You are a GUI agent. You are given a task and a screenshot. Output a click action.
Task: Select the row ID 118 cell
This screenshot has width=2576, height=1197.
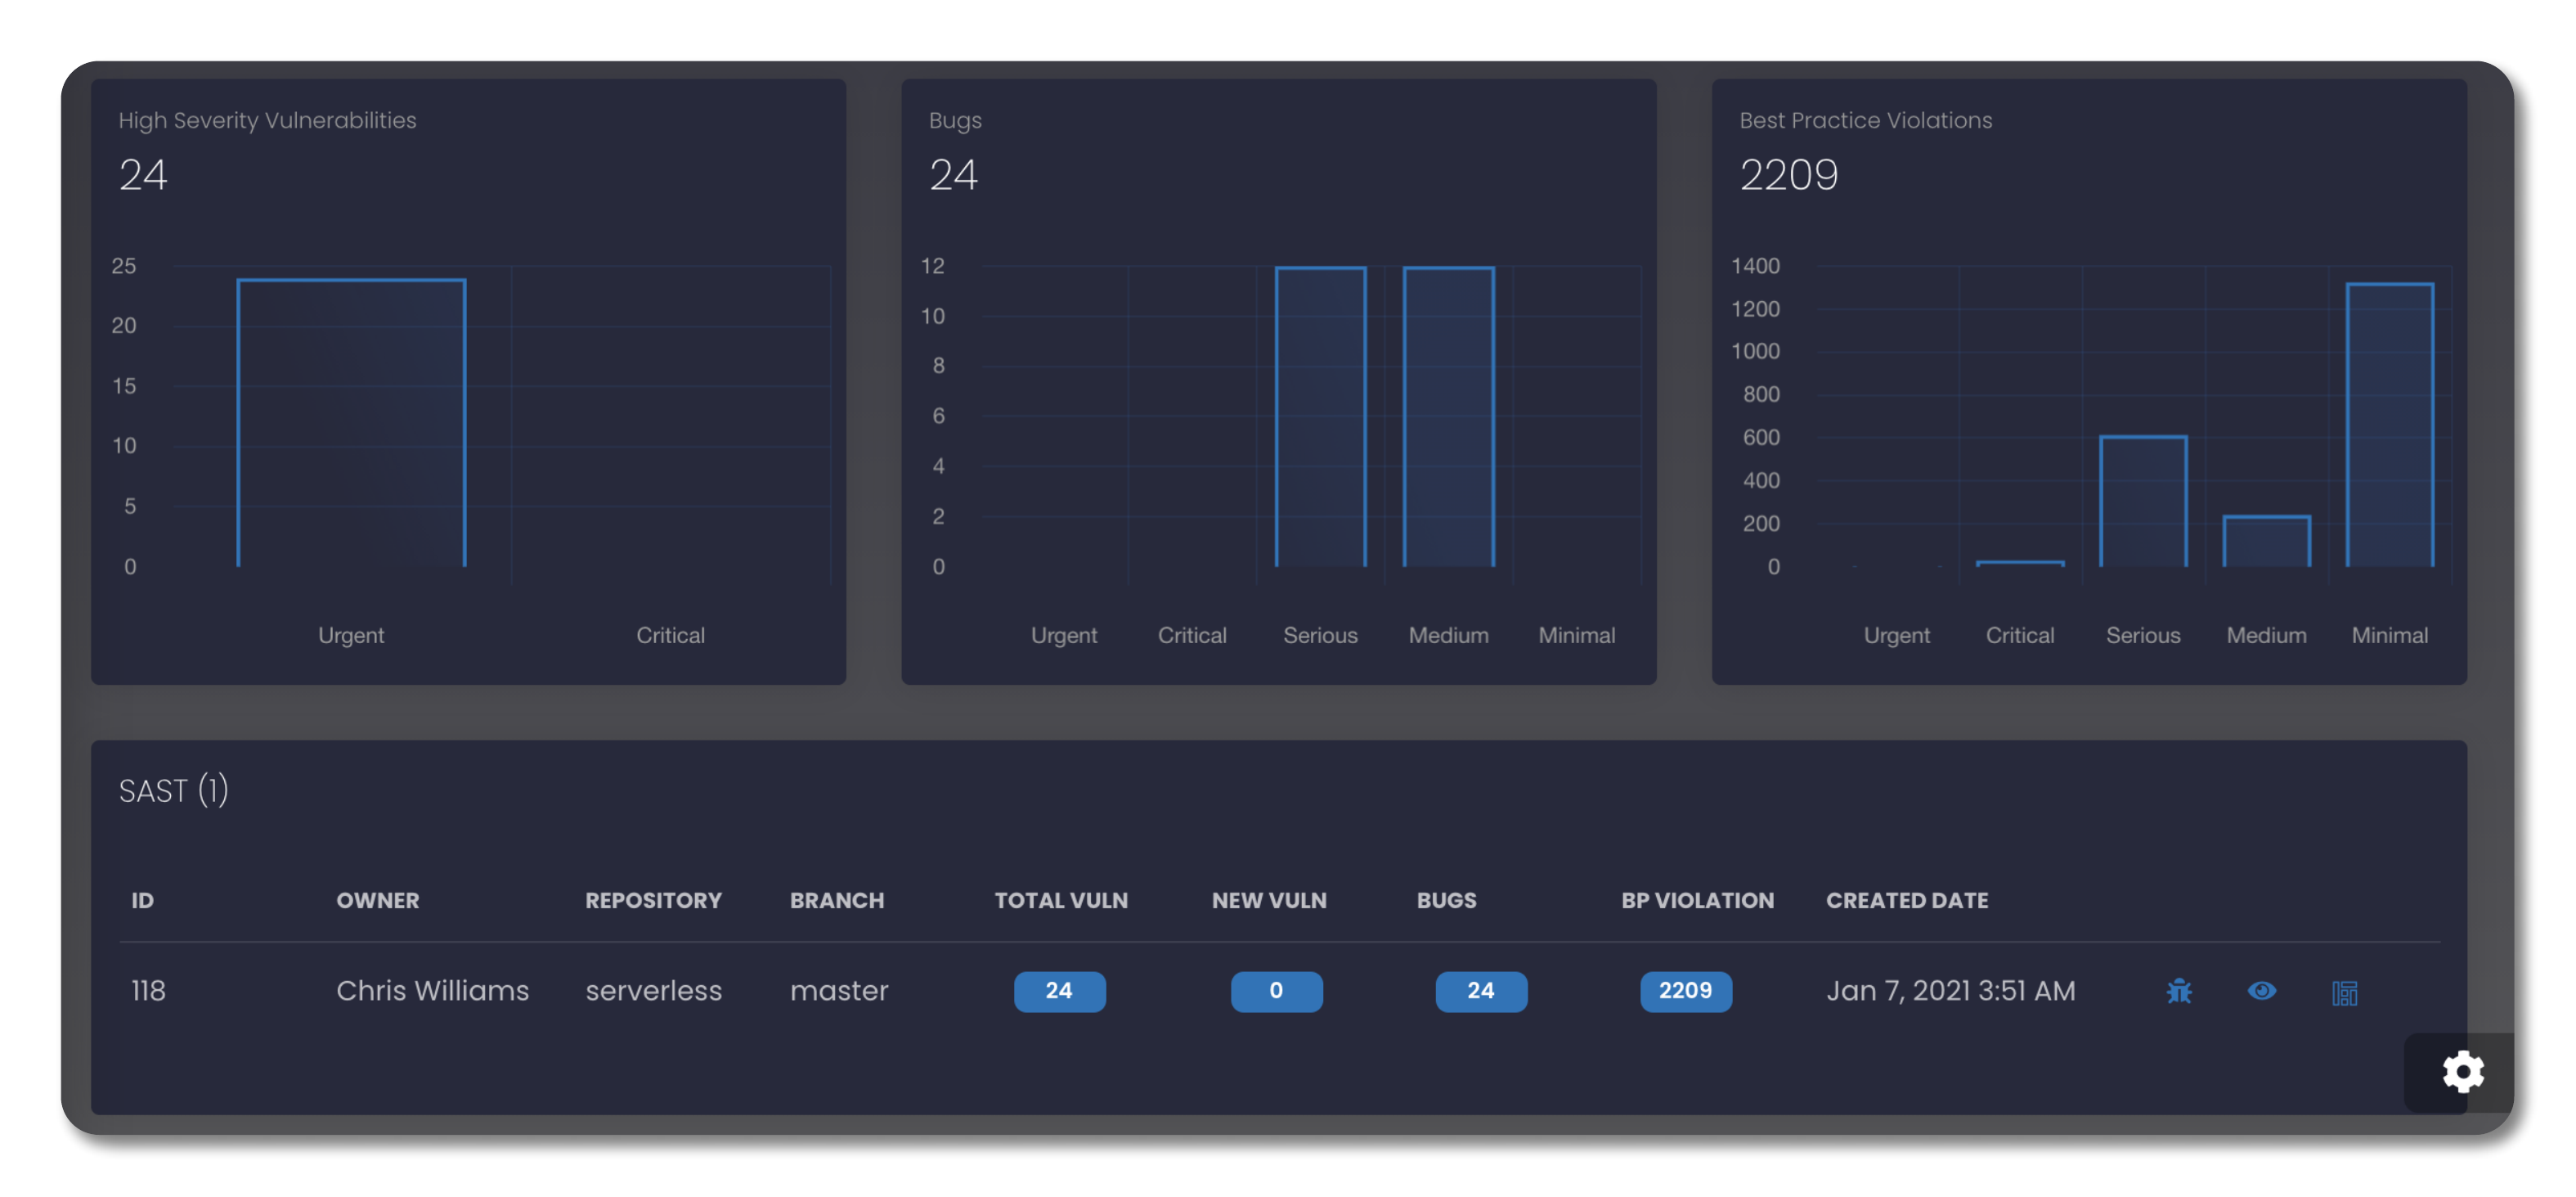[148, 991]
